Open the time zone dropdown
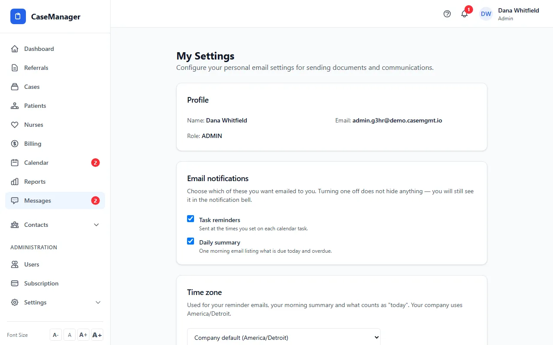The height and width of the screenshot is (345, 553). click(x=284, y=337)
